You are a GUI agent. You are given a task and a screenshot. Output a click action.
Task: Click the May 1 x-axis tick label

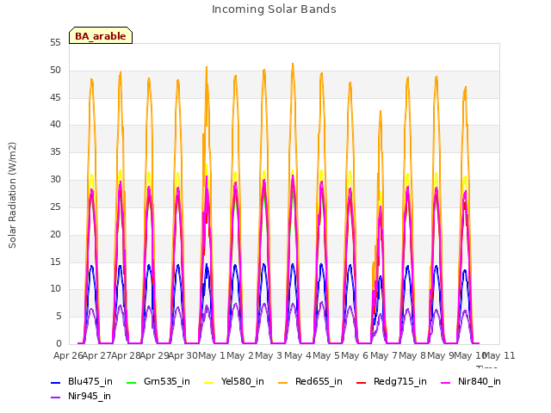212,356
